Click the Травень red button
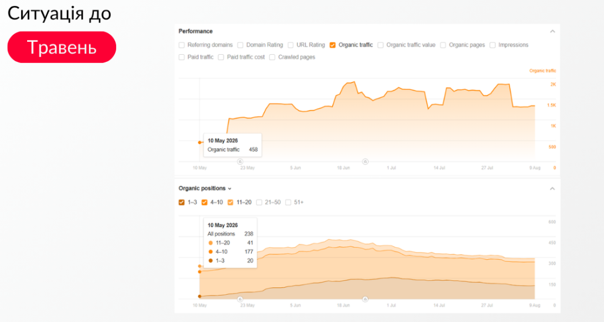The width and height of the screenshot is (604, 322). click(x=61, y=47)
